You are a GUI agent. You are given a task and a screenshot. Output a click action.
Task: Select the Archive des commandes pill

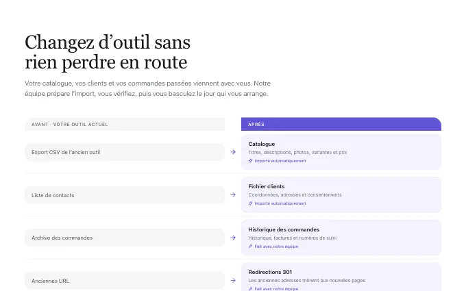(x=125, y=238)
